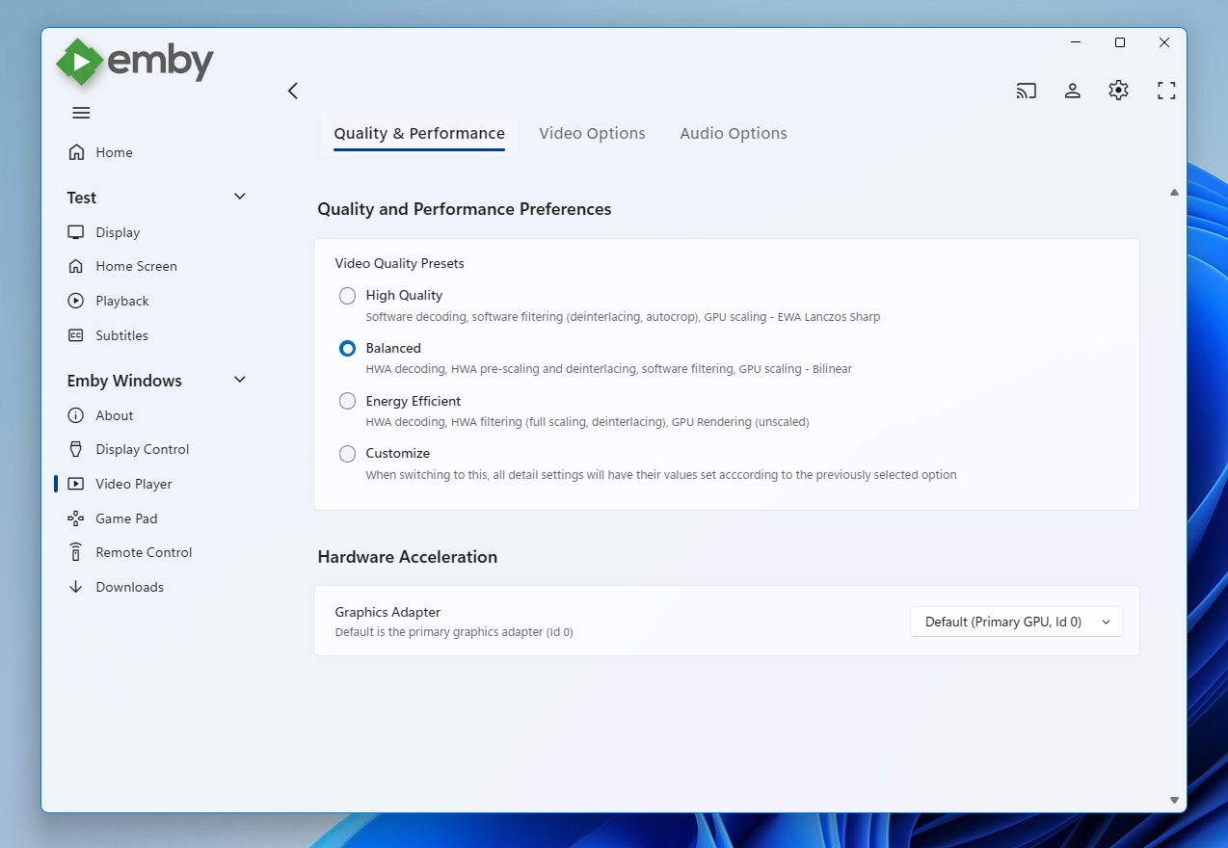Enter fullscreen with the corner-brackets icon
Image resolution: width=1228 pixels, height=848 pixels.
pos(1166,91)
